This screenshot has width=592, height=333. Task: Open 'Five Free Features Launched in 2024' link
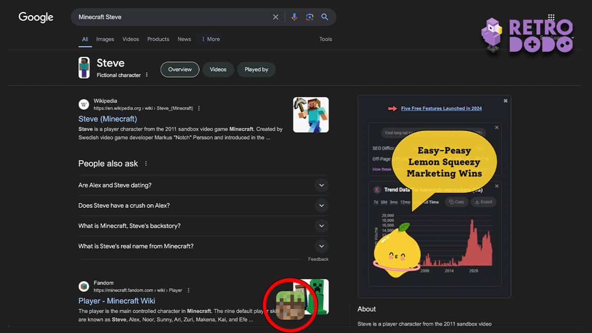441,108
